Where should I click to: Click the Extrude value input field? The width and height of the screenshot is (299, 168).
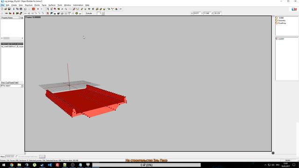coord(99,14)
